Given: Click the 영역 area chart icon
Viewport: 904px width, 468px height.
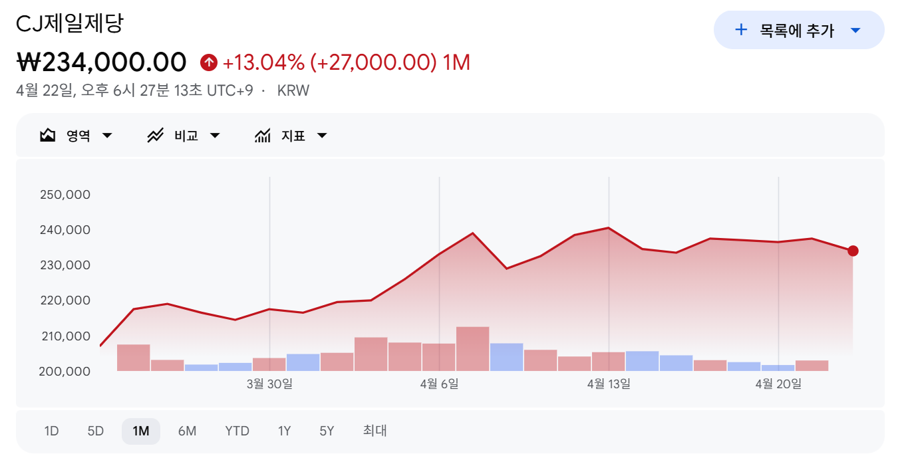Looking at the screenshot, I should 47,136.
